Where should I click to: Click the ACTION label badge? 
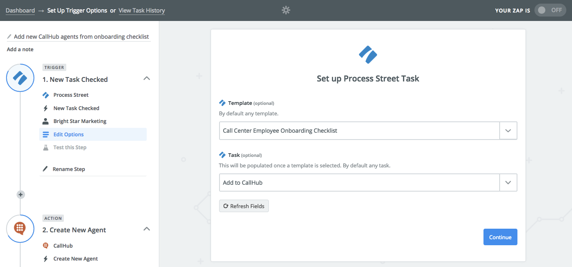[x=53, y=218]
